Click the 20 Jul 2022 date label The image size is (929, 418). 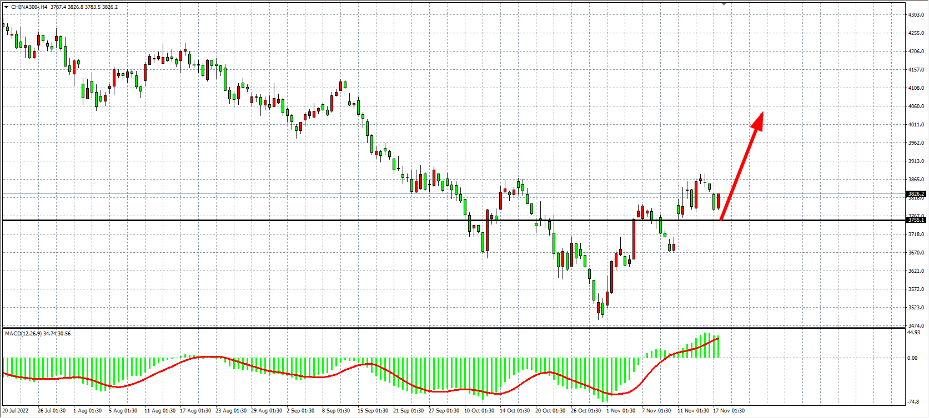click(16, 411)
